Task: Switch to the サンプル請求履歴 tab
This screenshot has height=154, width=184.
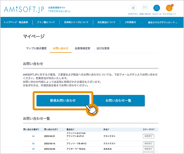Action: (x=36, y=48)
